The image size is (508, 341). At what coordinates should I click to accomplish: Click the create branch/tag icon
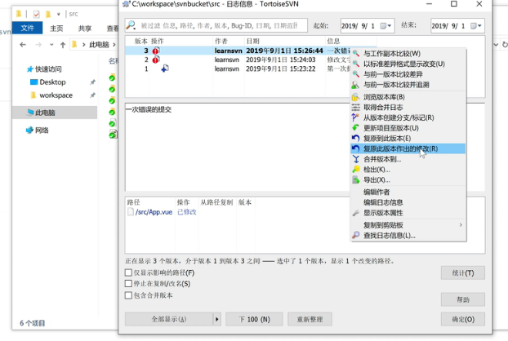point(356,117)
